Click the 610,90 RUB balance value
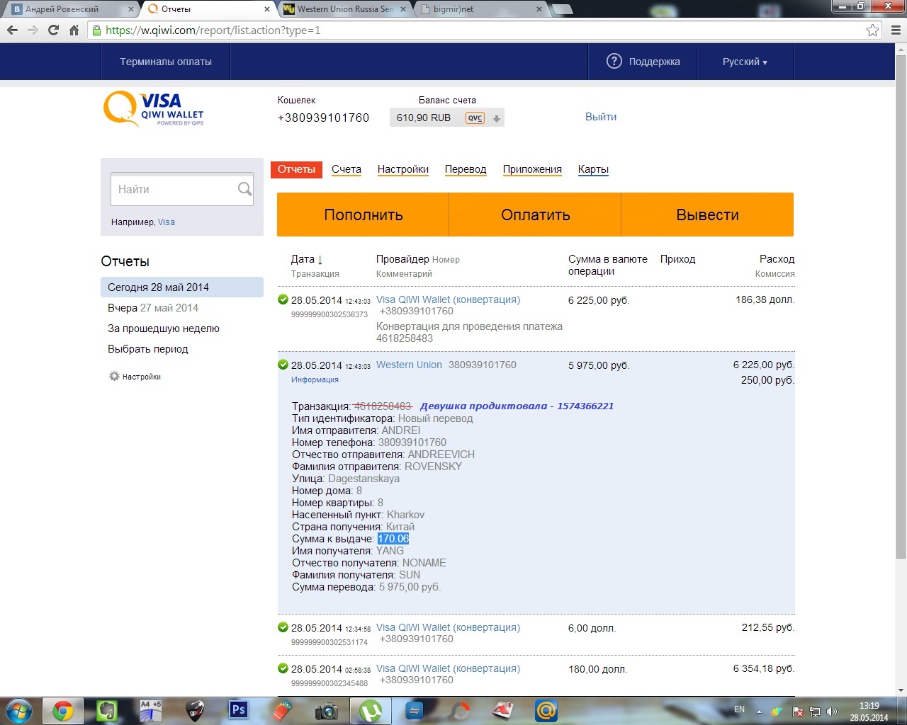The width and height of the screenshot is (907, 725). (x=424, y=118)
